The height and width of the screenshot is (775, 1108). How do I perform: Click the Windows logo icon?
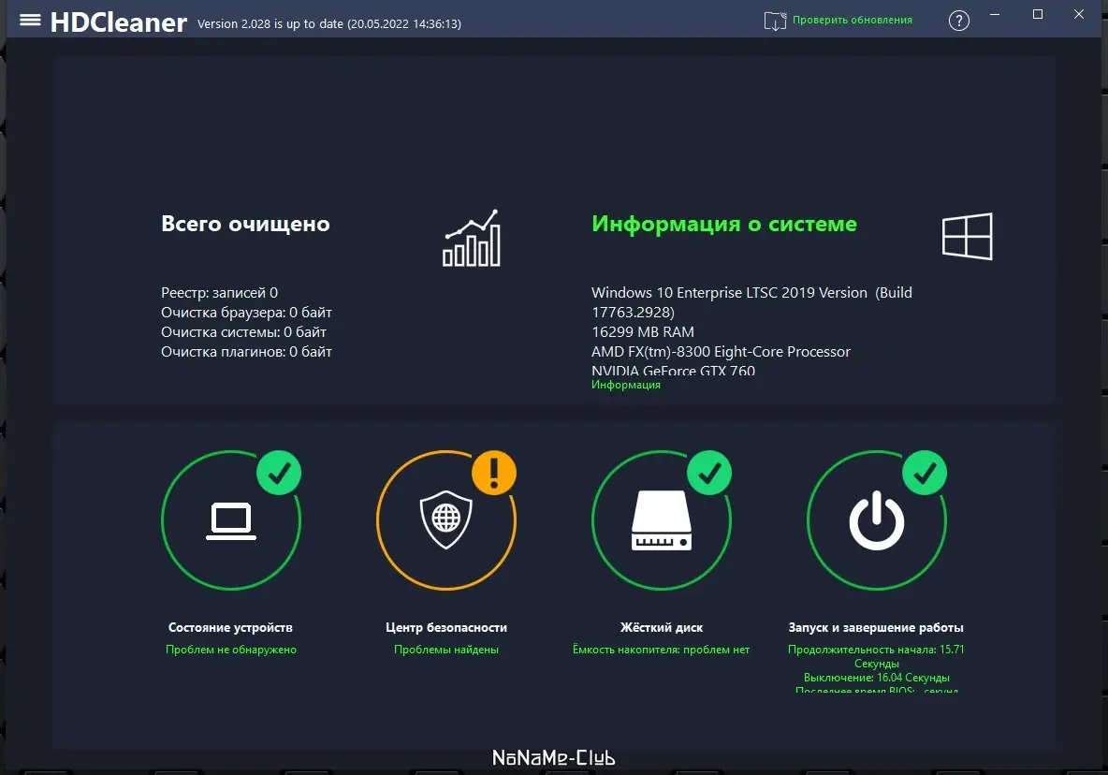968,237
